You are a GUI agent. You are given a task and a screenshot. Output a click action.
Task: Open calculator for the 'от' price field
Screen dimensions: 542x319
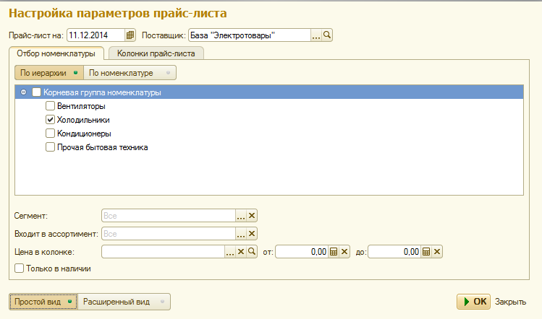pos(334,252)
